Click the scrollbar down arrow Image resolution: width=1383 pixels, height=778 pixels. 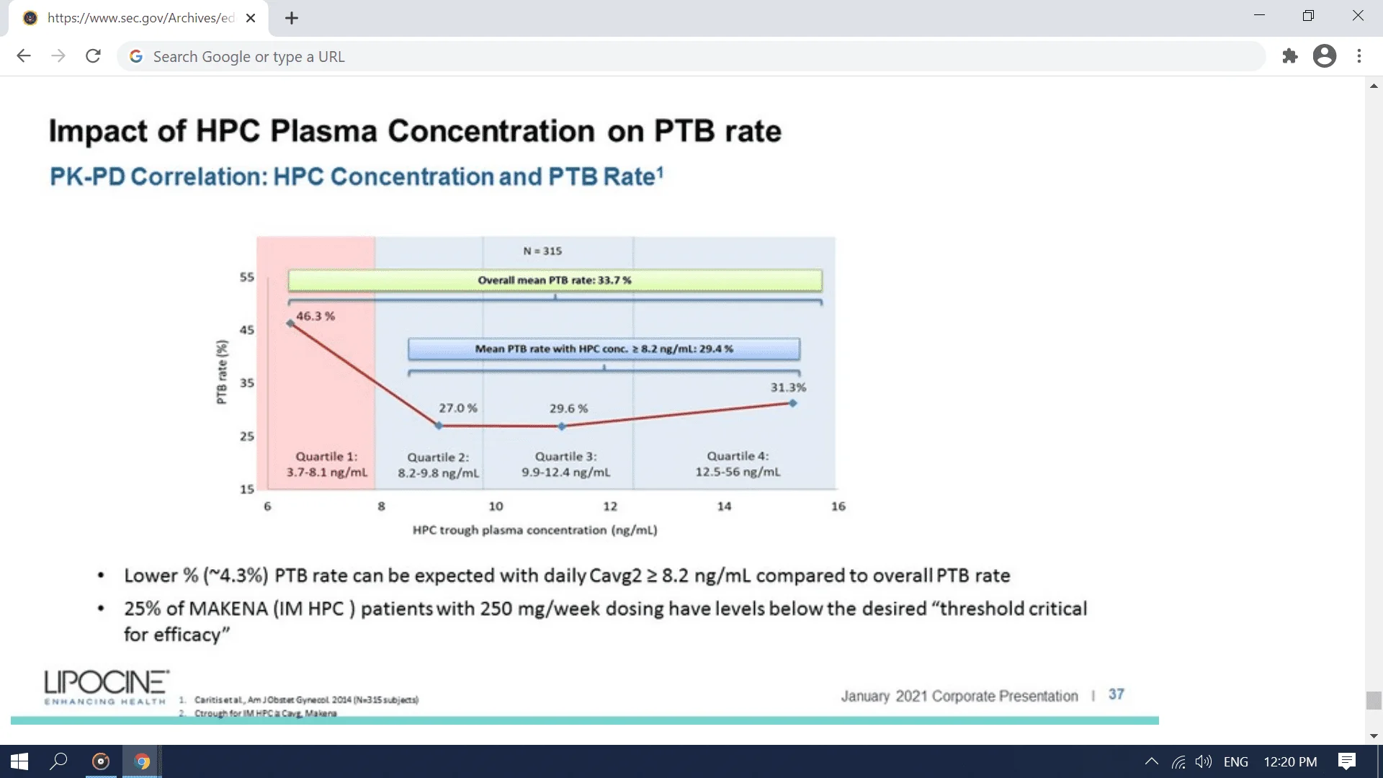pyautogui.click(x=1374, y=736)
